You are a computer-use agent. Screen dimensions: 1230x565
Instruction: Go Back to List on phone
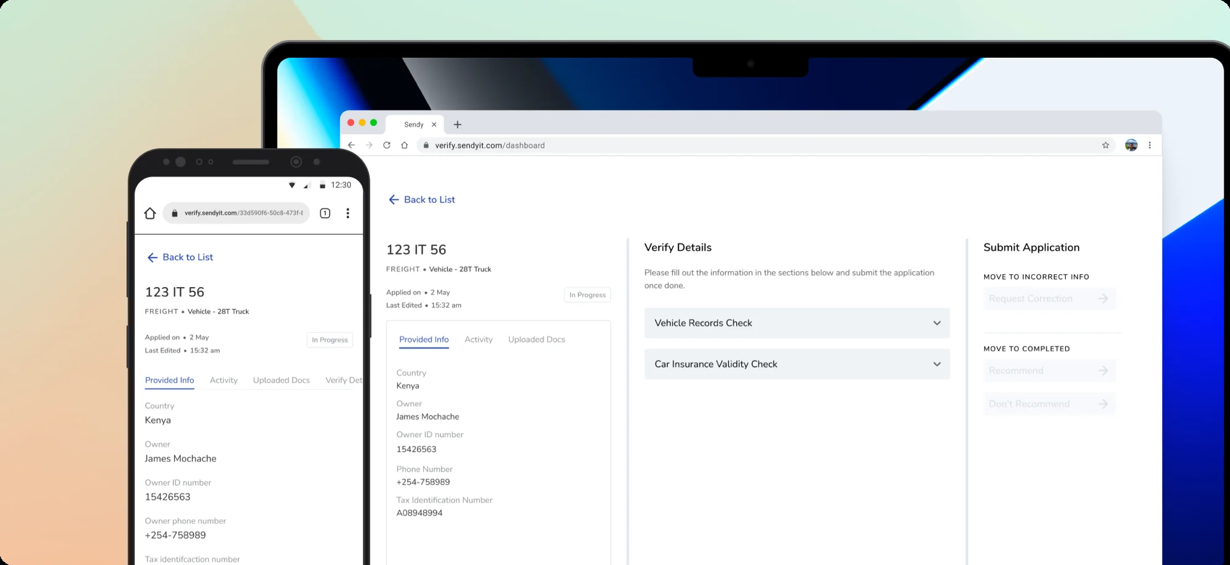coord(180,257)
